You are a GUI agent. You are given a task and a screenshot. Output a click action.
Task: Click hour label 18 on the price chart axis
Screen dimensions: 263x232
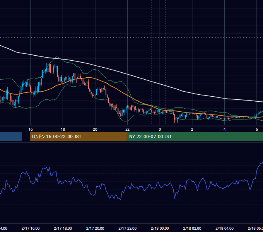(63, 130)
